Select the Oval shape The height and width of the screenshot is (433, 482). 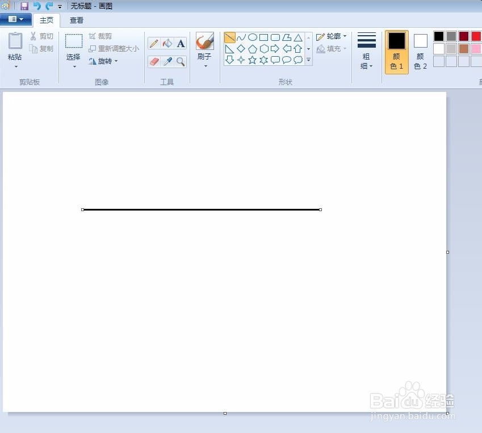click(x=253, y=37)
